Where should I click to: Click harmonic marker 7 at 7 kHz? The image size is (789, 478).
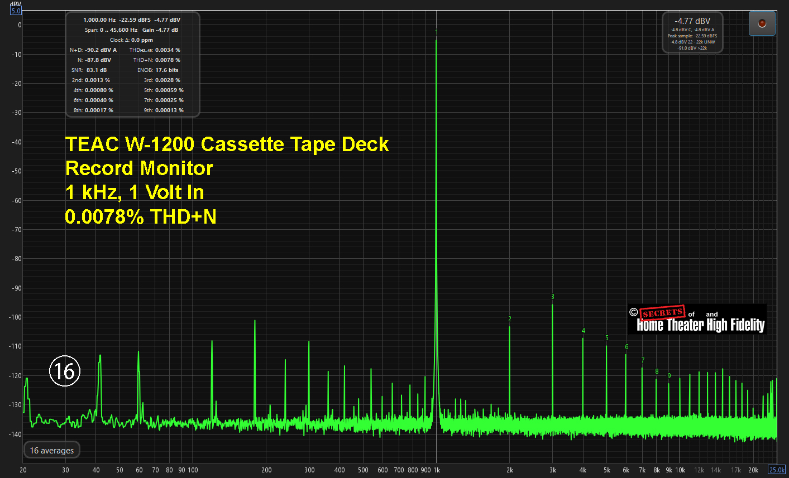[x=643, y=360]
